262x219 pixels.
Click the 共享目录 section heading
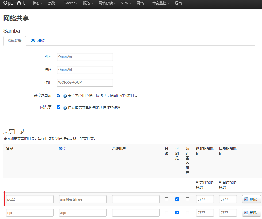point(14,131)
